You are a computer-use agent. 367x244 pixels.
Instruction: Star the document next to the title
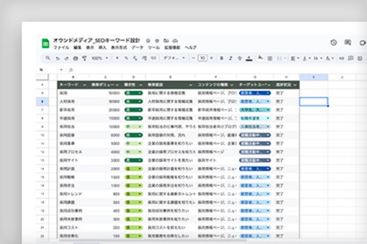[157, 41]
